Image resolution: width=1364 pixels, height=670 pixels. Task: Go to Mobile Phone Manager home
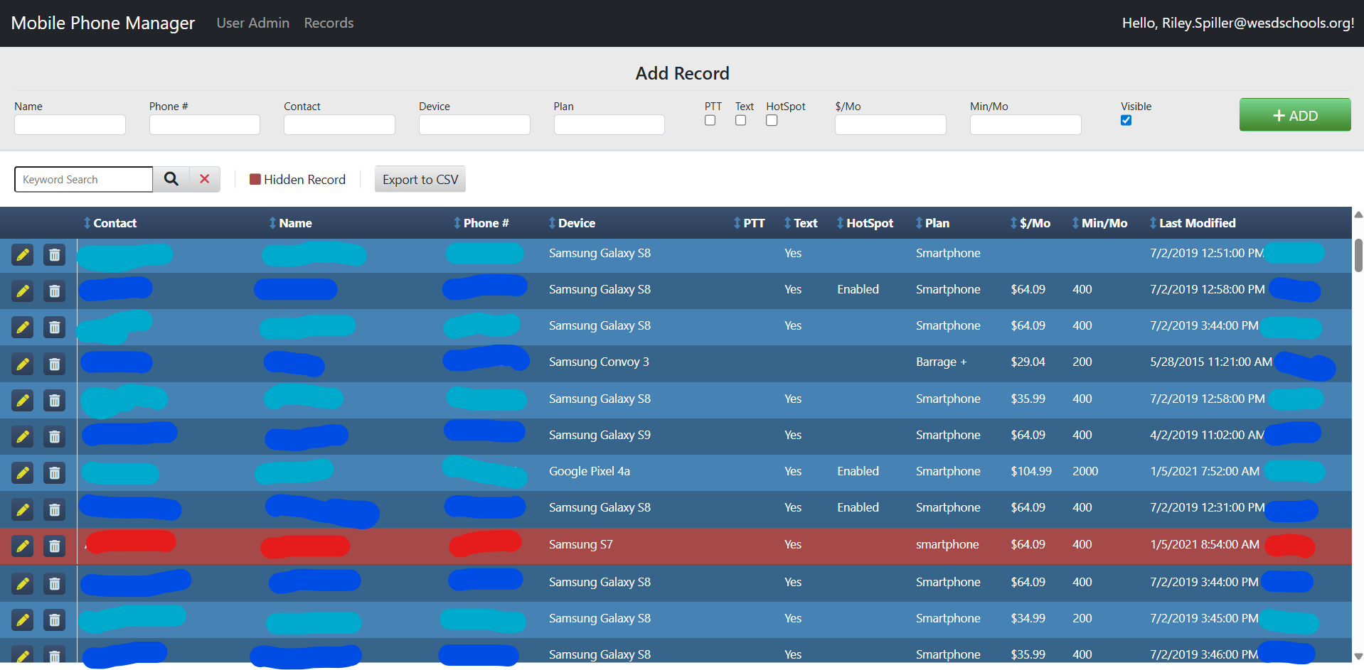tap(103, 23)
